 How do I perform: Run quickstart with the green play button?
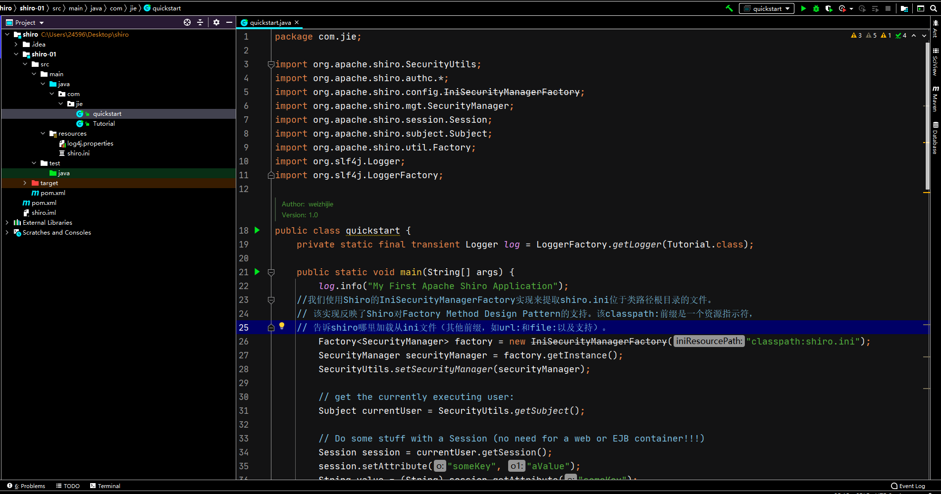[803, 8]
